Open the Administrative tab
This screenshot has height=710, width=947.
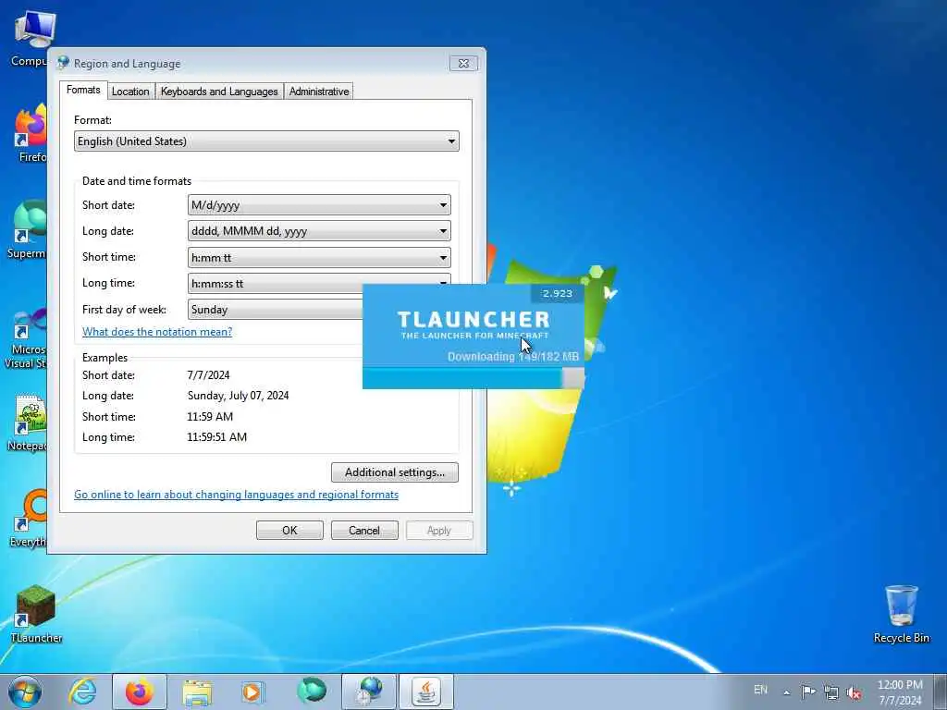pos(319,92)
